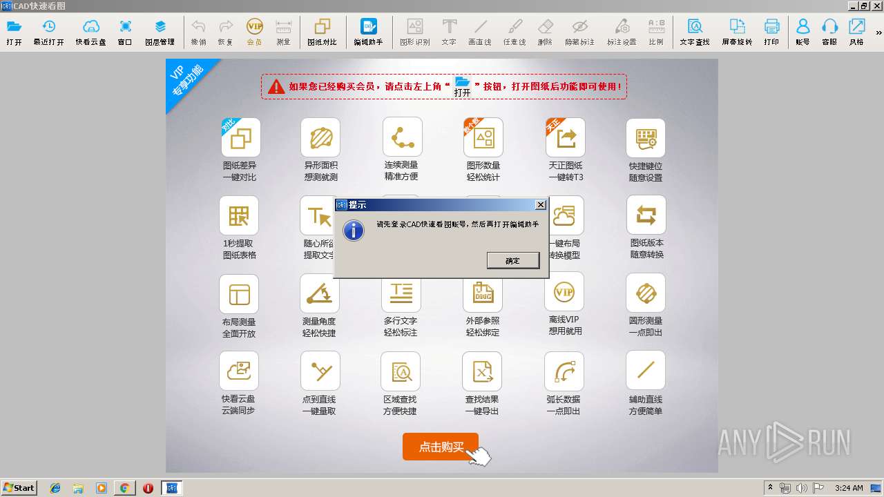
Task: Open the 账号 account icon
Action: coord(803,32)
